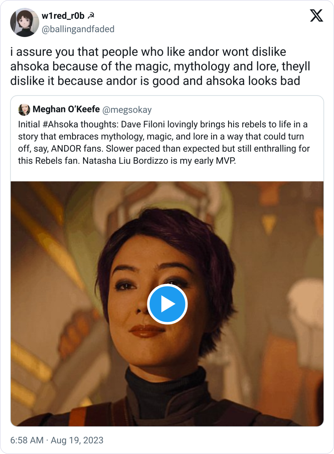The image size is (334, 454).
Task: Click the @ballingandfaded handle
Action: (78, 29)
